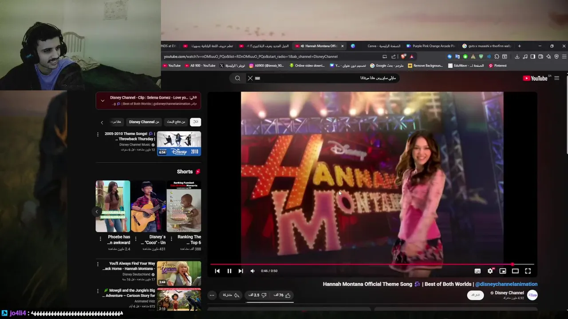Enter fullscreen on the video player

(x=528, y=271)
